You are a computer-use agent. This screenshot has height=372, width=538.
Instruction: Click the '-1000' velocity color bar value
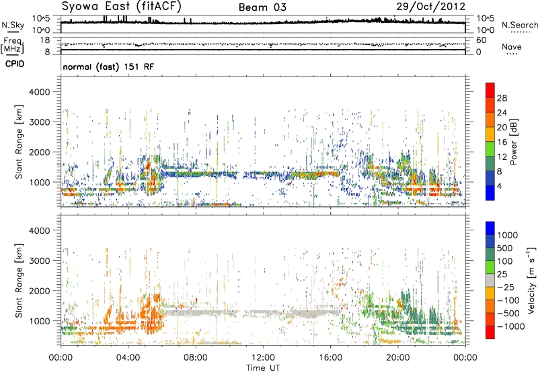point(511,326)
